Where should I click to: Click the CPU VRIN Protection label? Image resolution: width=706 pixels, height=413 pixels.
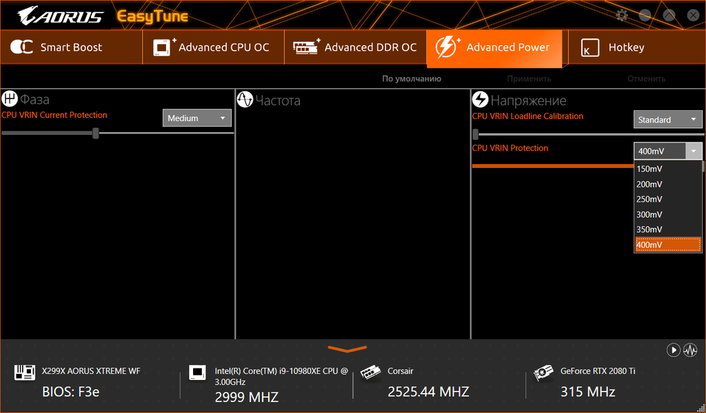coord(510,148)
